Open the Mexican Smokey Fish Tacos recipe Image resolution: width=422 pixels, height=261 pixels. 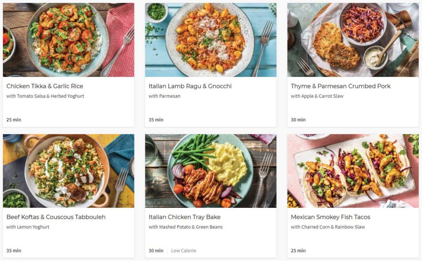click(329, 217)
